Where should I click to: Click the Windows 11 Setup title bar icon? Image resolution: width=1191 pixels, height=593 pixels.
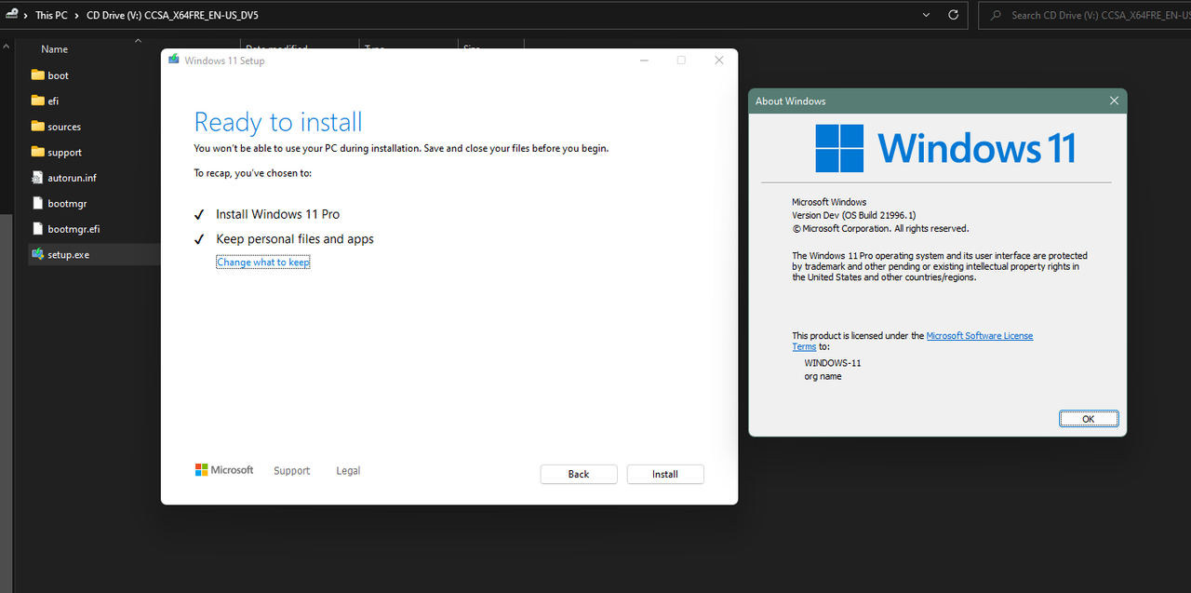[x=173, y=61]
